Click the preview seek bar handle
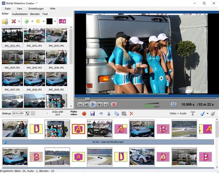The width and height of the screenshot is (219, 173). 87,99
